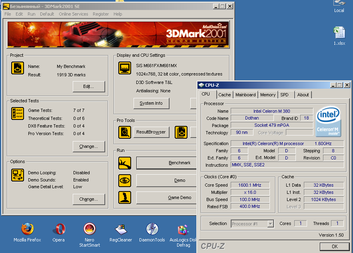Open the Help menu in 3DMark2001
The width and height of the screenshot is (353, 253).
pos(118,14)
